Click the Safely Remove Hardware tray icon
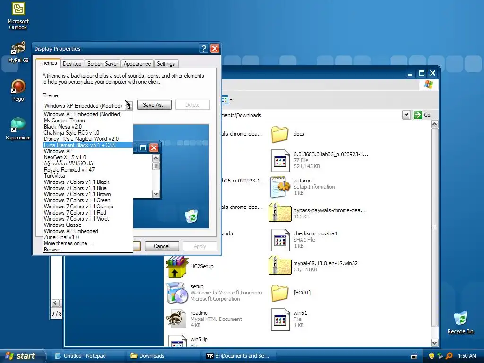 440,356
